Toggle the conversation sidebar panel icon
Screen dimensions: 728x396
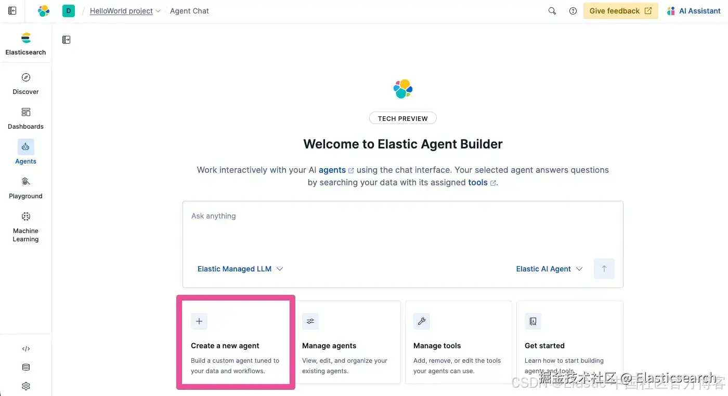pos(66,39)
